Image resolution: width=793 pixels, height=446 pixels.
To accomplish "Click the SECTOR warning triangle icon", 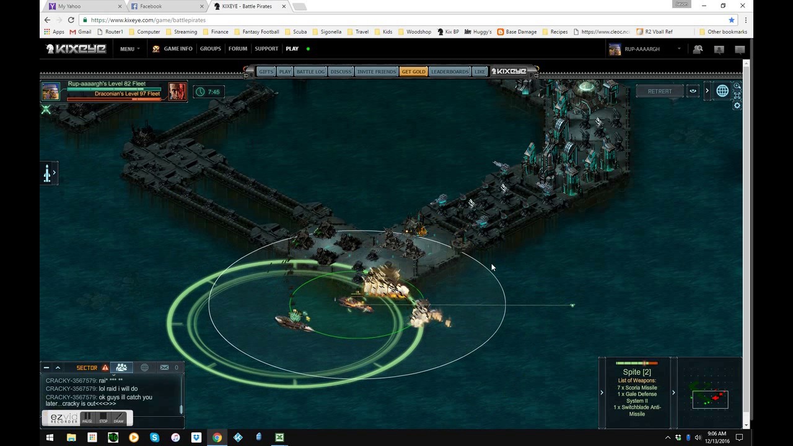I will (x=105, y=368).
